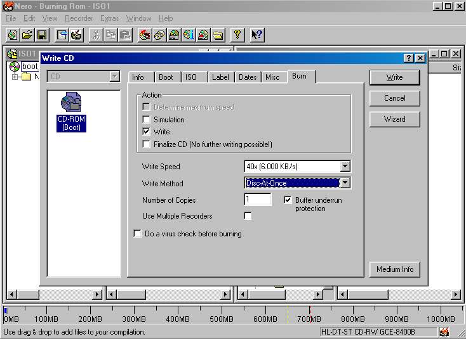Click the Cut scissors toolbar icon
The image size is (466, 339).
[96, 35]
